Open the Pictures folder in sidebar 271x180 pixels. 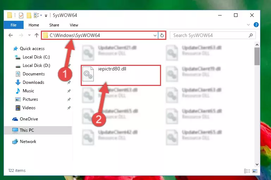[x=30, y=99]
